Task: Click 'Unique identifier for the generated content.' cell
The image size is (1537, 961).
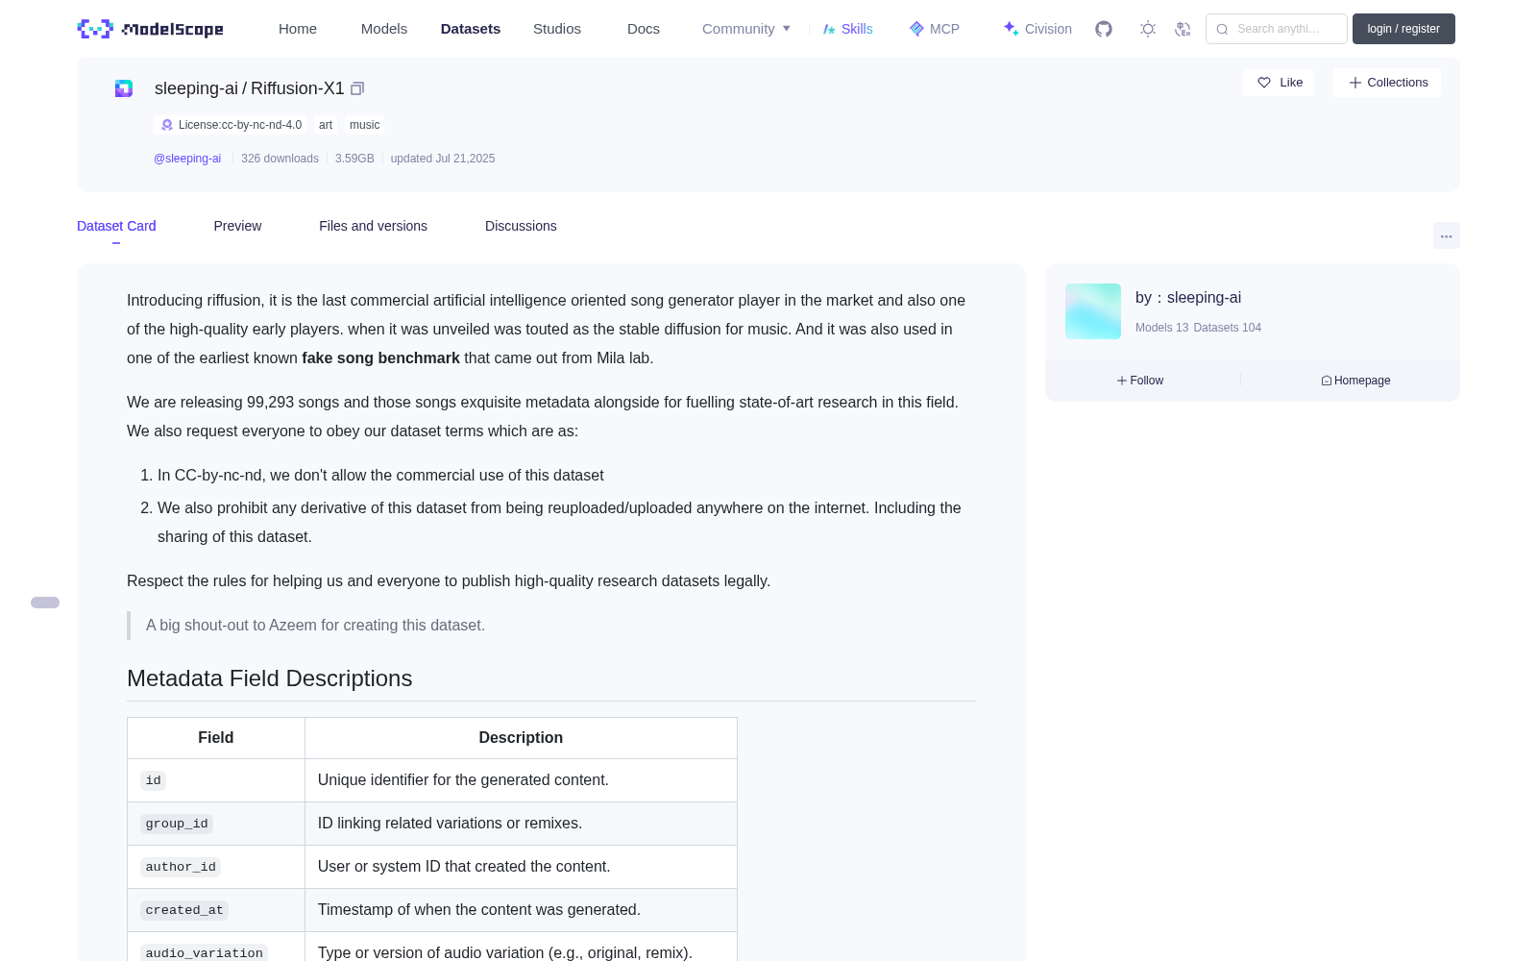Action: [x=521, y=780]
